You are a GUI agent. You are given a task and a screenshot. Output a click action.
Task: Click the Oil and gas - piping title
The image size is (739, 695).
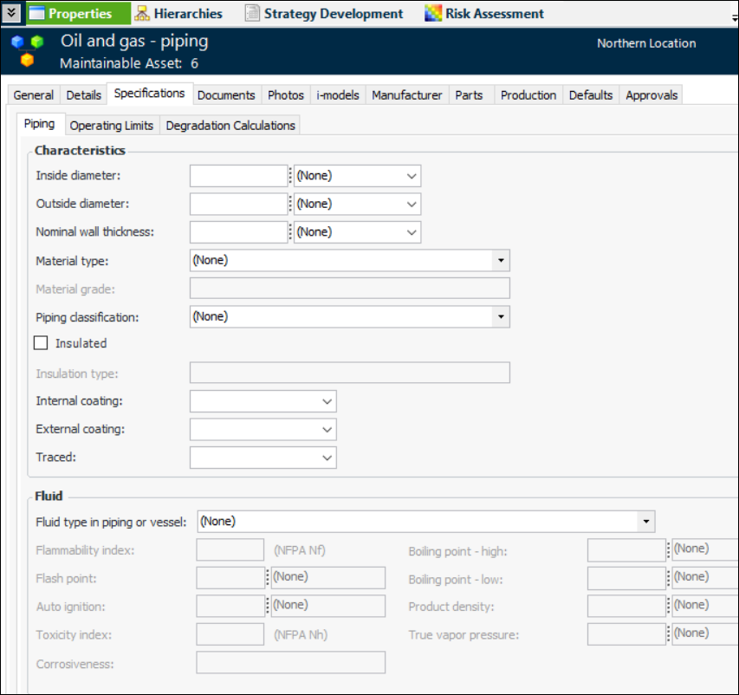(133, 41)
